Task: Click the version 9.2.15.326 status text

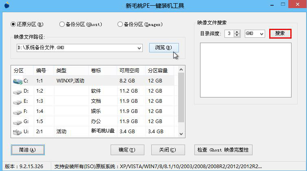Action: 24,167
